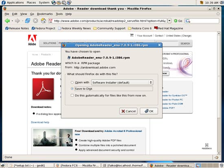Click the Adobe logo on the page
This screenshot has height=168, width=224.
(x=32, y=40)
